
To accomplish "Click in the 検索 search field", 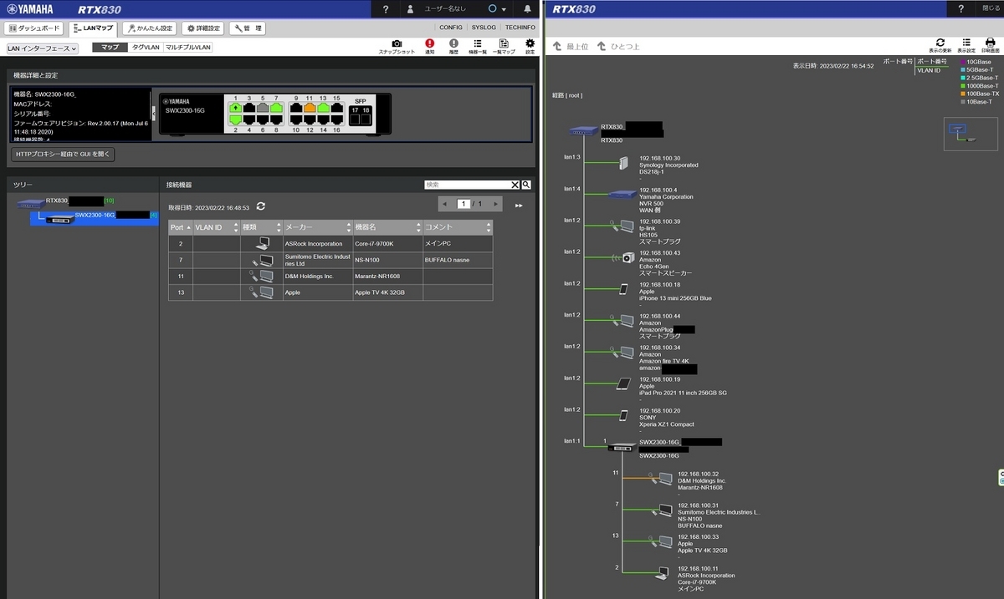I will click(x=467, y=185).
